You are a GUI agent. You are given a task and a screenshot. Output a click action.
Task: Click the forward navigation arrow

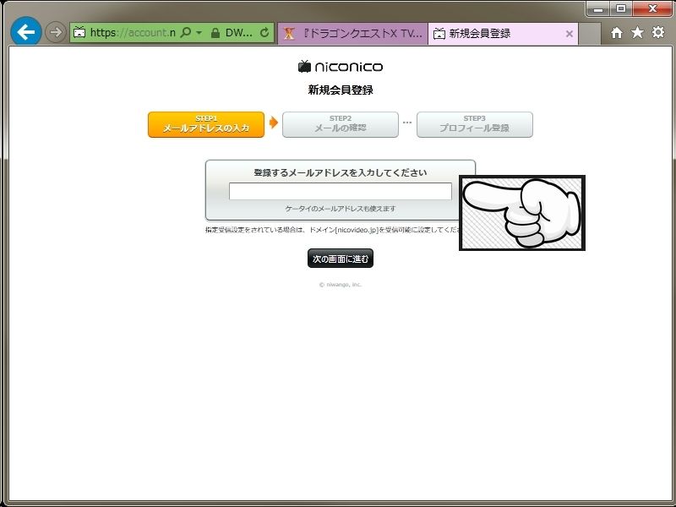click(56, 32)
